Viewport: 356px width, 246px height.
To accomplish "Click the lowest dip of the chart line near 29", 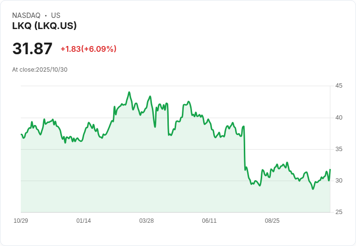I will (313, 188).
